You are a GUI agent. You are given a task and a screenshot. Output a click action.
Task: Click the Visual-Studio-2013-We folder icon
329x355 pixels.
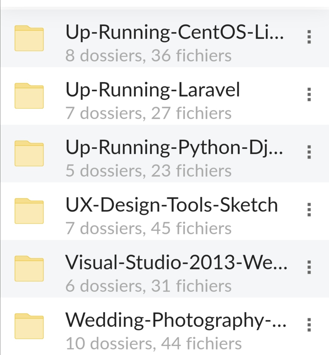[x=29, y=268]
